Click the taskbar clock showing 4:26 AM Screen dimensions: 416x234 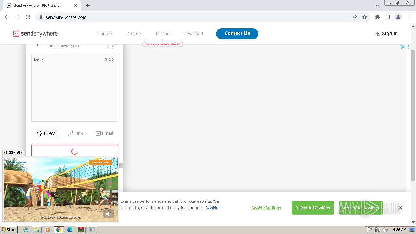(399, 230)
